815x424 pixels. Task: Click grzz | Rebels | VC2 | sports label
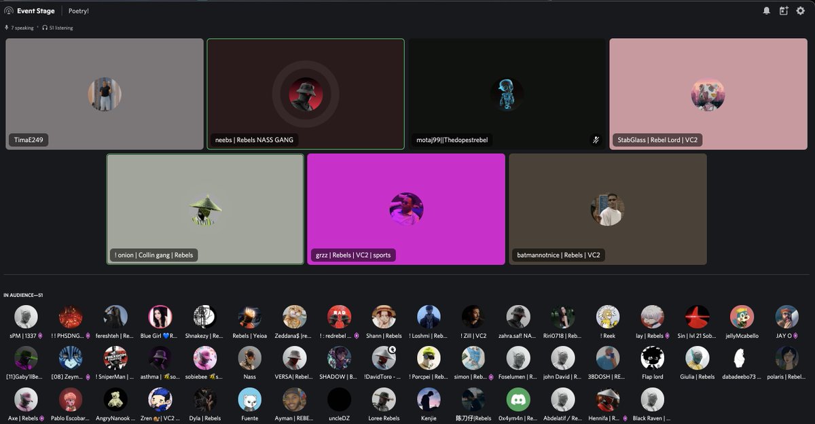click(x=353, y=255)
